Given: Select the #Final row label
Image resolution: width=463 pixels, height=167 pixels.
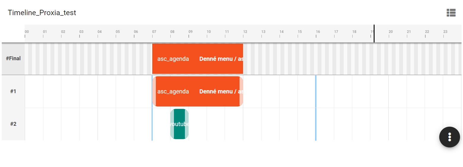Looking at the screenshot, I should (x=13, y=58).
